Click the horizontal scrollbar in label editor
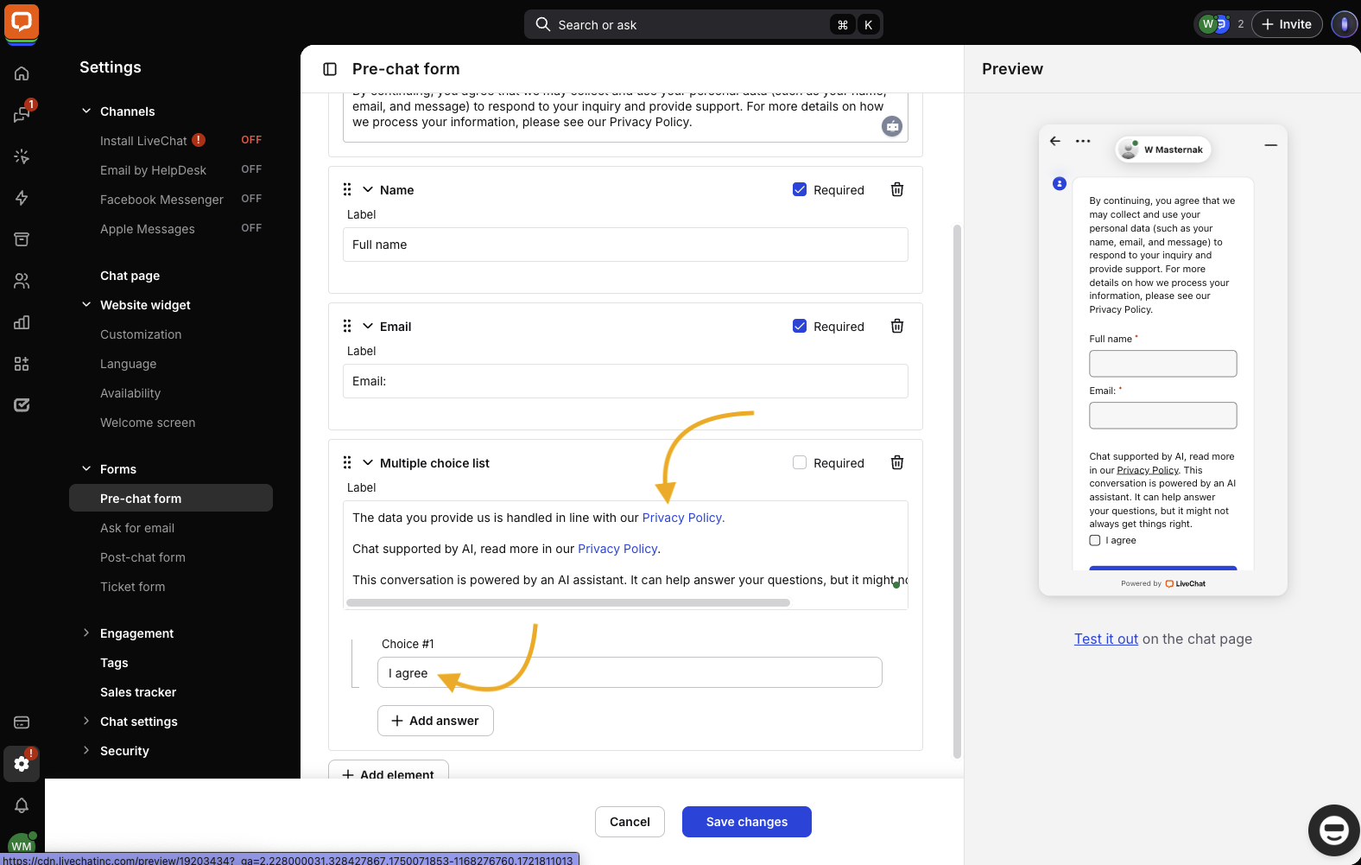Viewport: 1361px width, 865px height. [x=568, y=603]
